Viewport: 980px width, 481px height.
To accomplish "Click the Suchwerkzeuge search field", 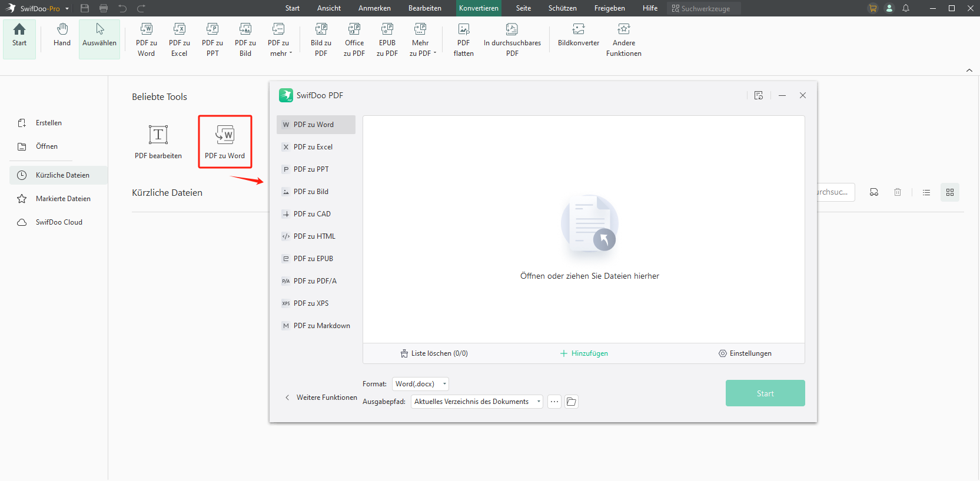I will (x=705, y=8).
